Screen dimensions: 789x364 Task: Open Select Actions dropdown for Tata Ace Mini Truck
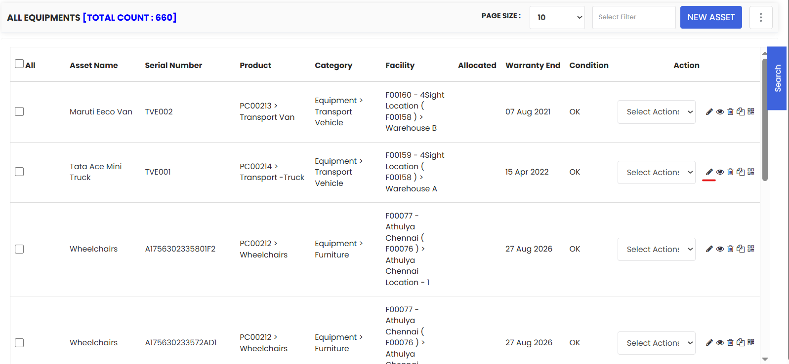click(657, 173)
